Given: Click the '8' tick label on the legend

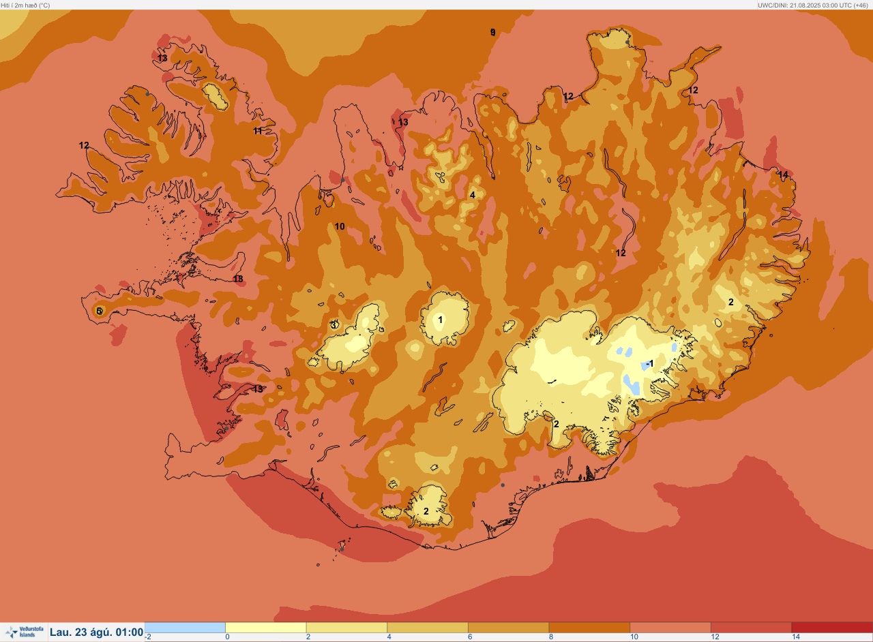Looking at the screenshot, I should (552, 637).
